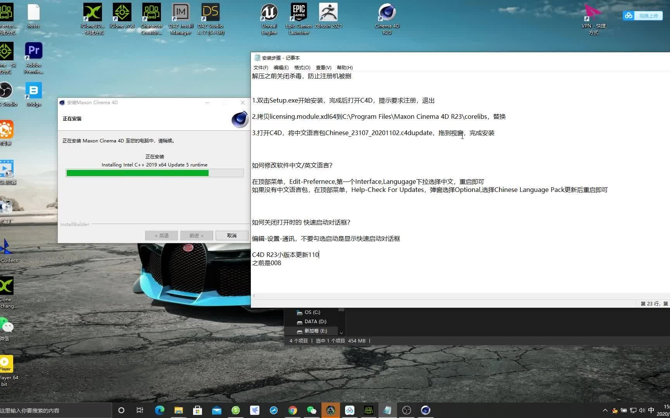Open the hosts file on the desktop
670x418 pixels.
coord(33,16)
